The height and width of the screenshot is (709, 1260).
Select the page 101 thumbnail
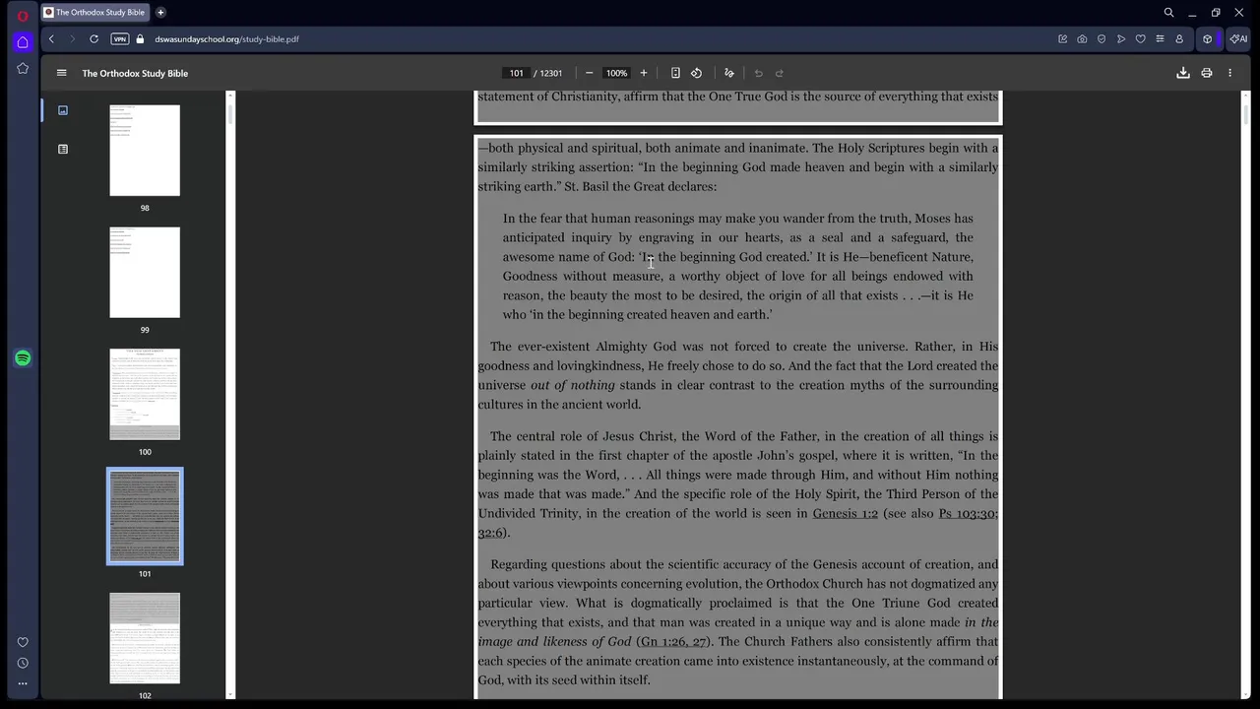point(145,516)
